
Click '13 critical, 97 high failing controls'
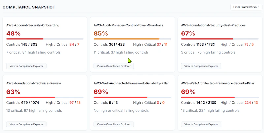click(34, 111)
